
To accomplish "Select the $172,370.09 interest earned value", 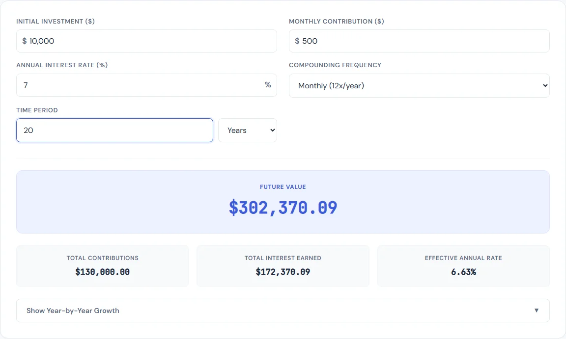I will [x=283, y=271].
